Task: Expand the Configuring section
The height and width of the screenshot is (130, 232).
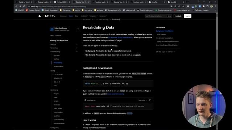Action: point(77,127)
